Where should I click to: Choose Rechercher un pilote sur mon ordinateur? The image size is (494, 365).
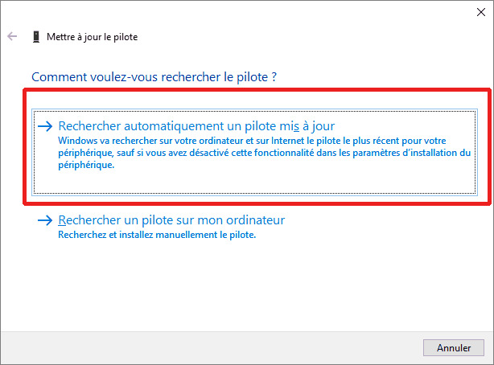pos(171,220)
